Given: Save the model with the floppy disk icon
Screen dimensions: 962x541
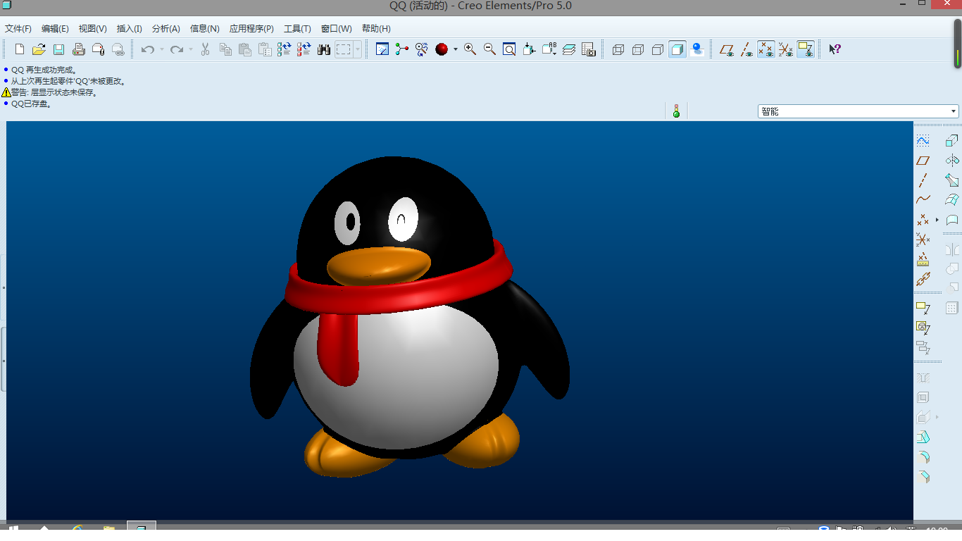Looking at the screenshot, I should click(x=59, y=49).
